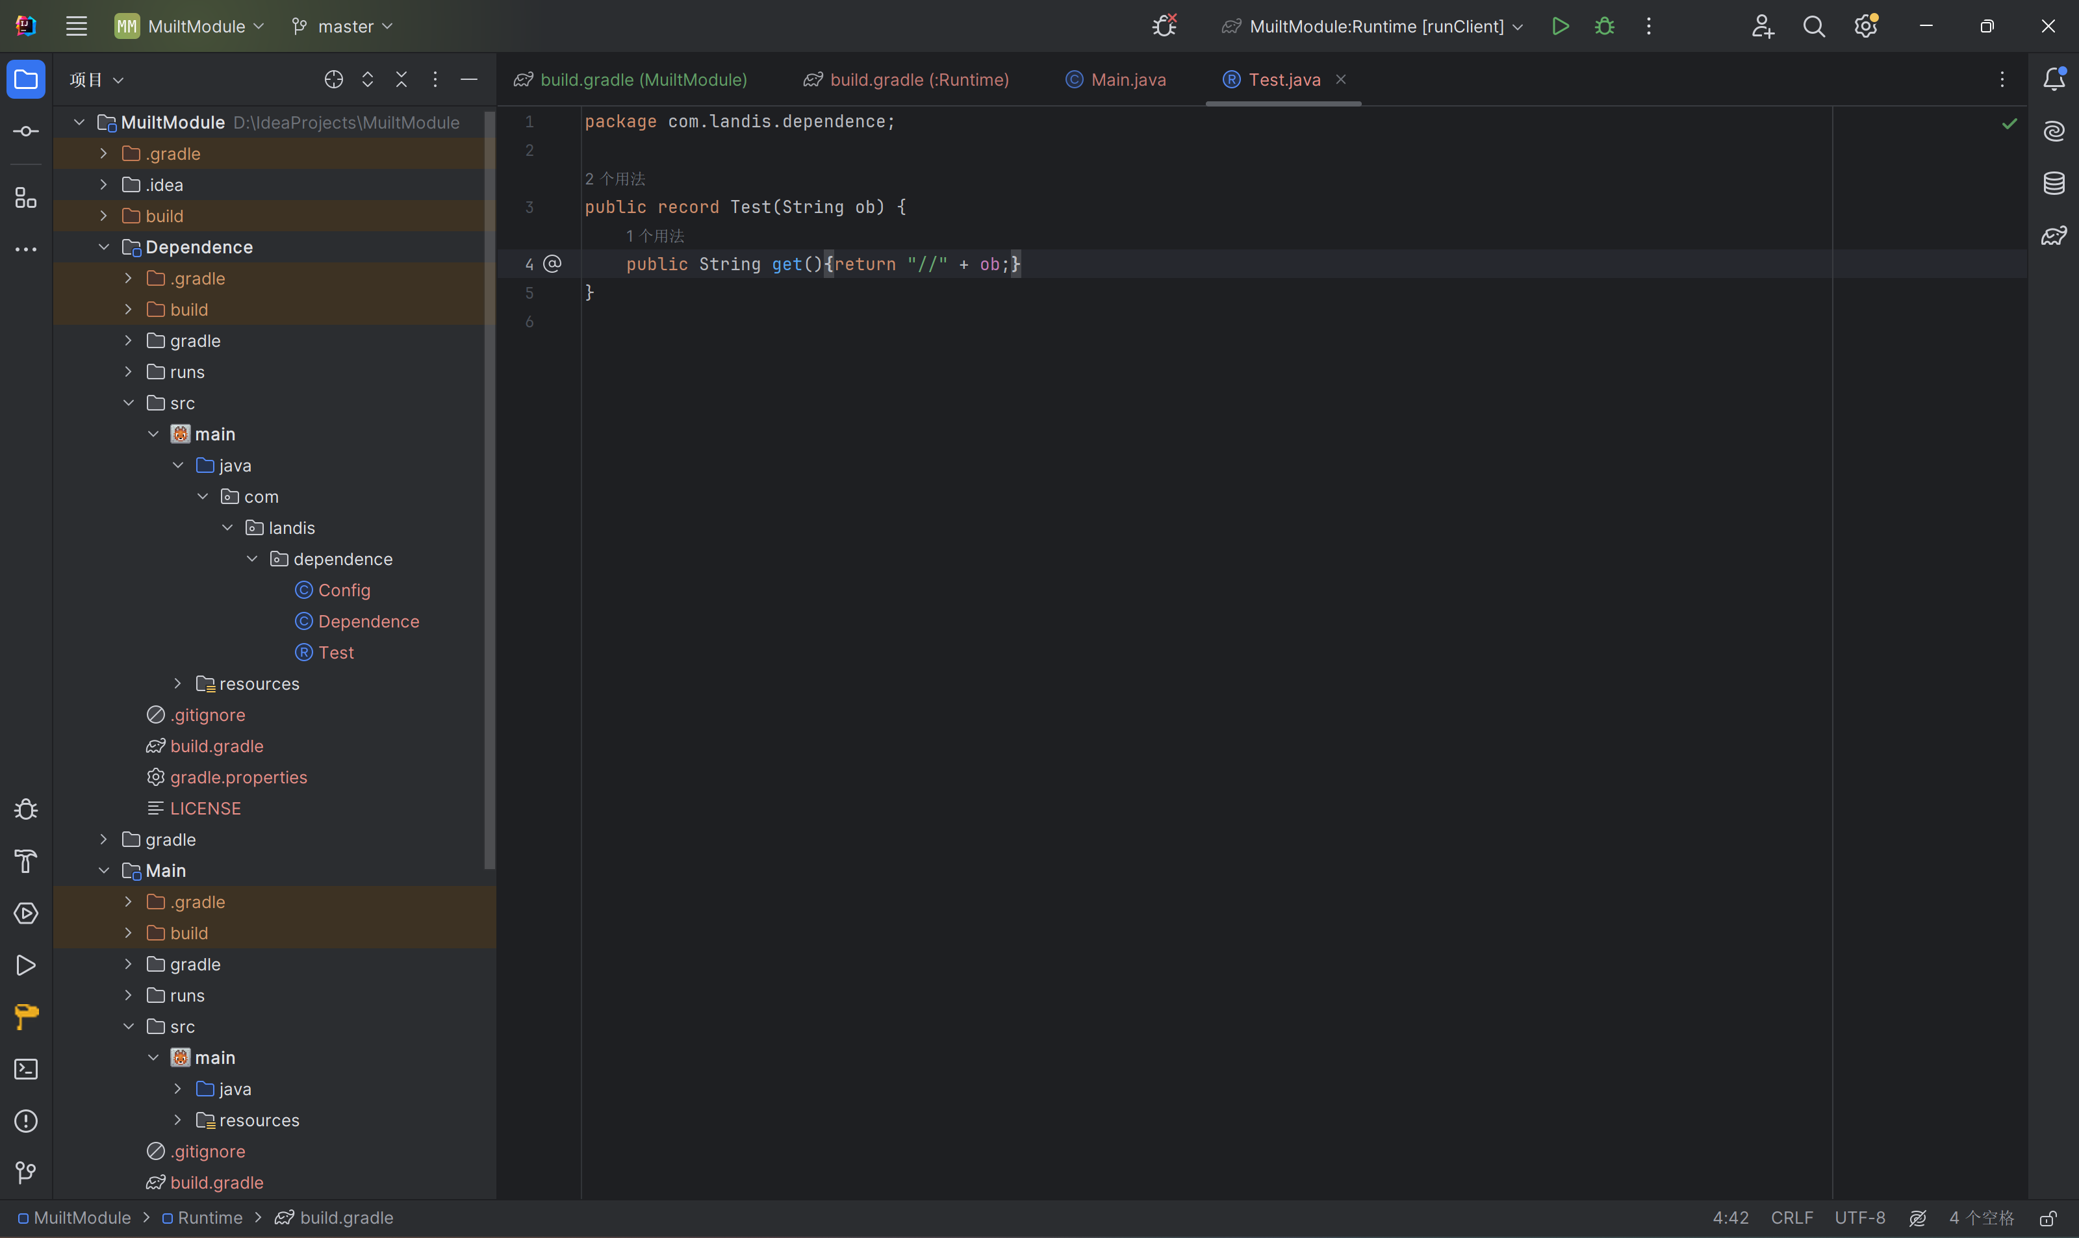Switch to Main.java tab
The width and height of the screenshot is (2079, 1238).
(x=1116, y=79)
